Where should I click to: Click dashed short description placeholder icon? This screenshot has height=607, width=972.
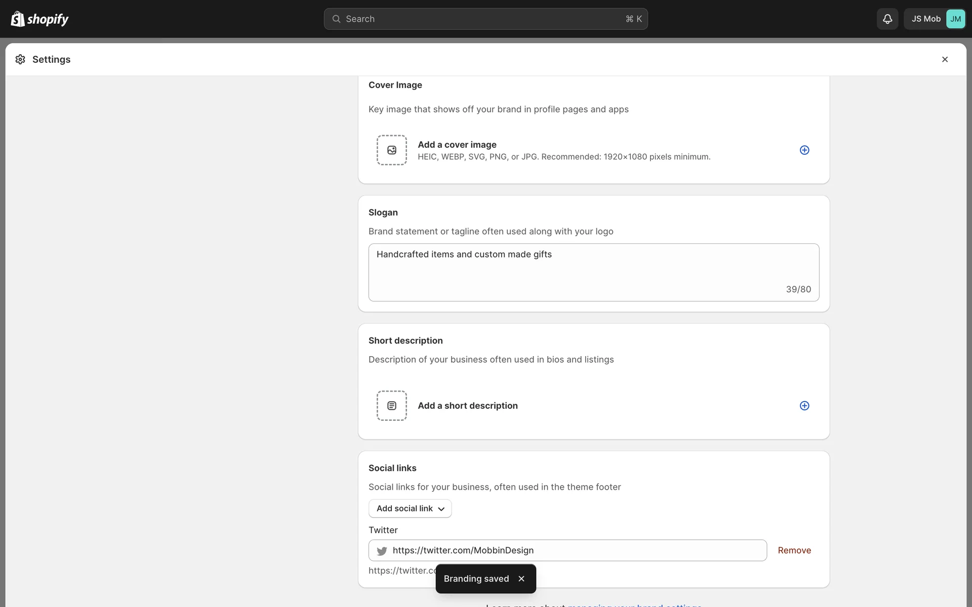pos(391,406)
